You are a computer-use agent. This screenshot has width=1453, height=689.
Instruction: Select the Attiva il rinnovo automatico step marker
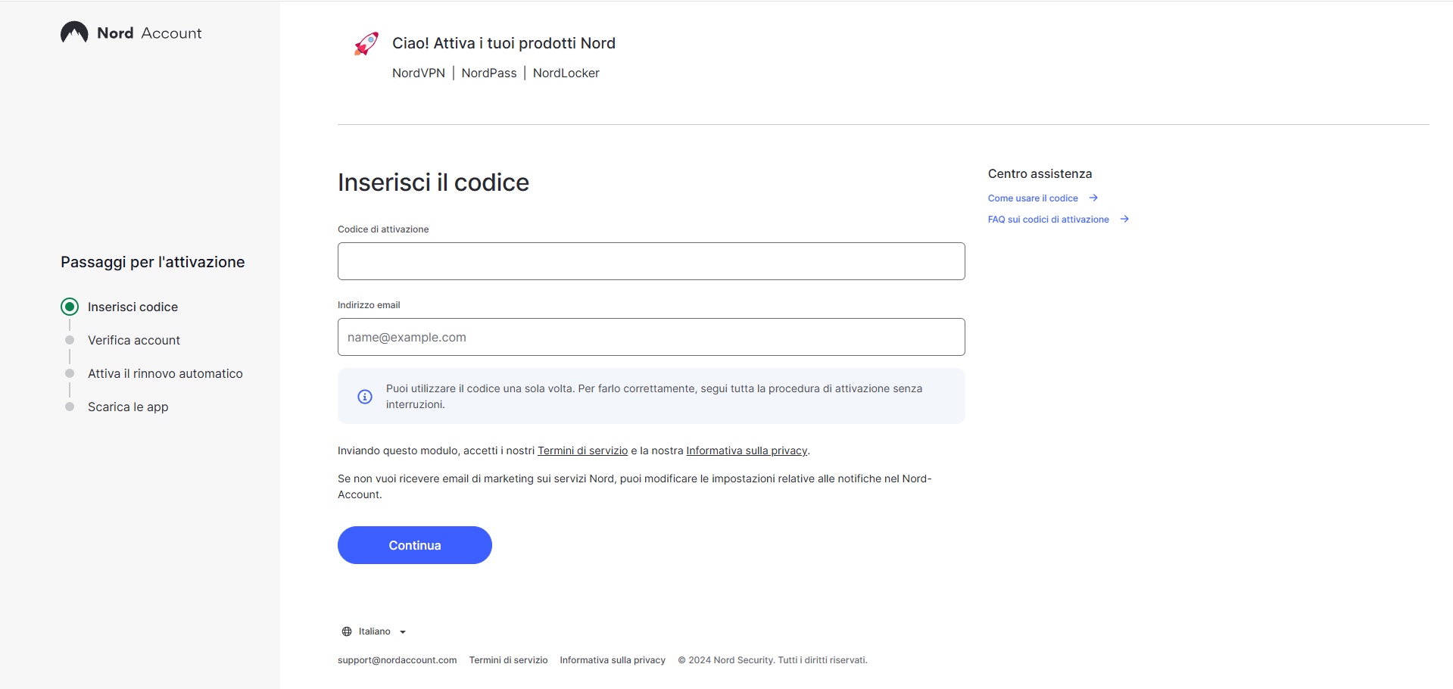(69, 373)
